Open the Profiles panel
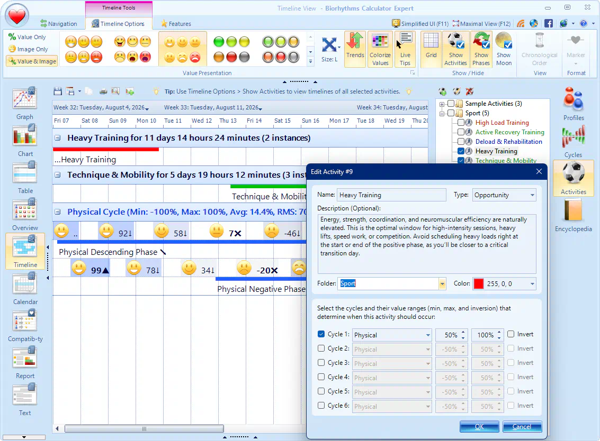 pos(573,104)
